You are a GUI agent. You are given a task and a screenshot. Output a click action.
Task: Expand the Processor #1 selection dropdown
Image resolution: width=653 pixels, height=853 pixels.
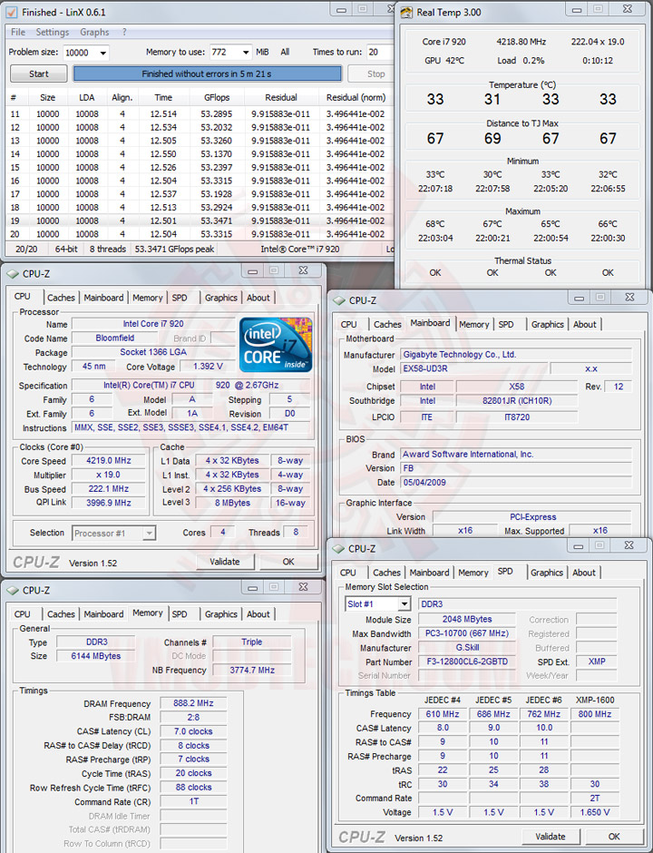(149, 534)
